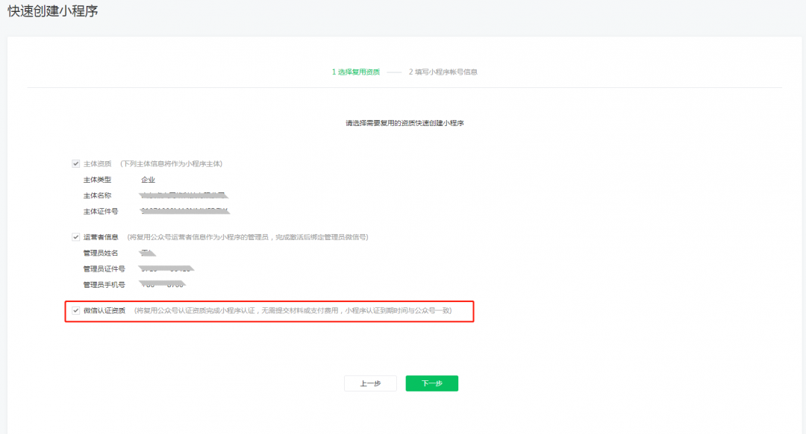Image resolution: width=806 pixels, height=434 pixels.
Task: Click the 主体类型 field label
Action: (x=97, y=180)
